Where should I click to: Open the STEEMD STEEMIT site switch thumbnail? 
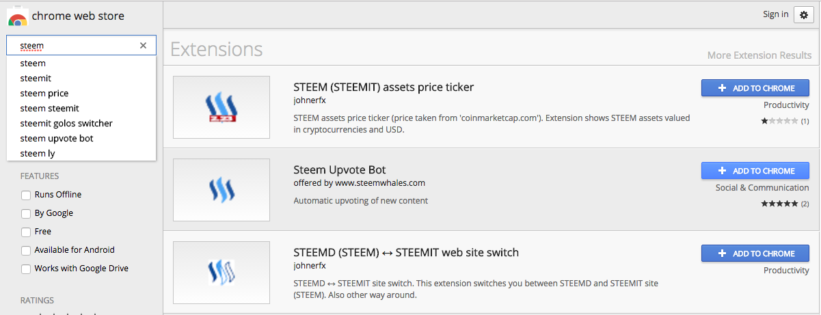click(221, 272)
